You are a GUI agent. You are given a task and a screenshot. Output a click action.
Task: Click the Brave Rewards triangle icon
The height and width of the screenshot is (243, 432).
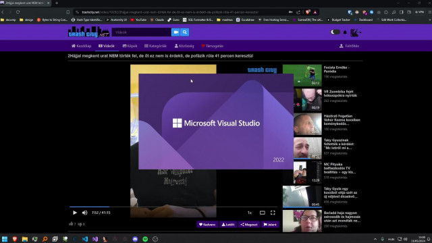coord(315,12)
